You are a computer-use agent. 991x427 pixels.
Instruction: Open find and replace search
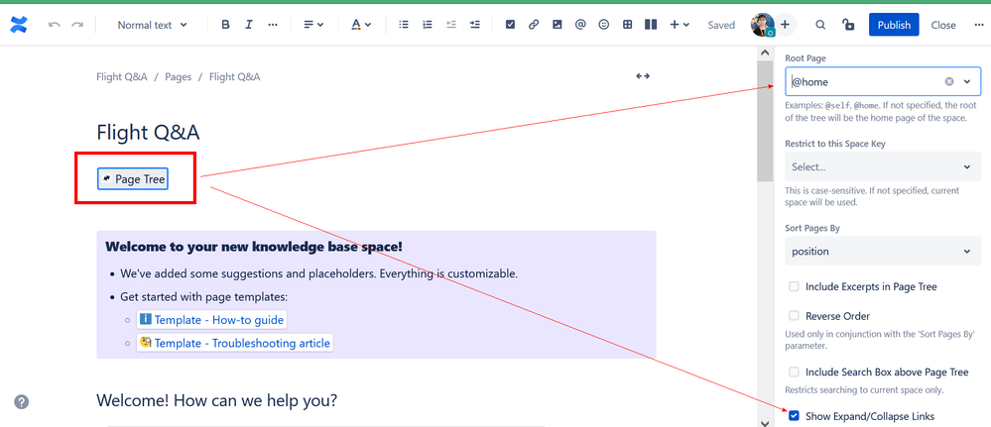pos(820,25)
